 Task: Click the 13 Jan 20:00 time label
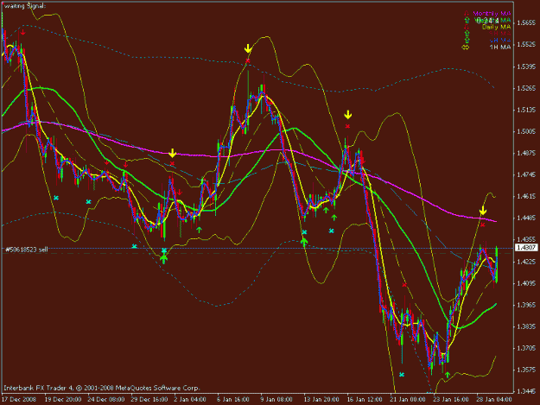point(321,400)
